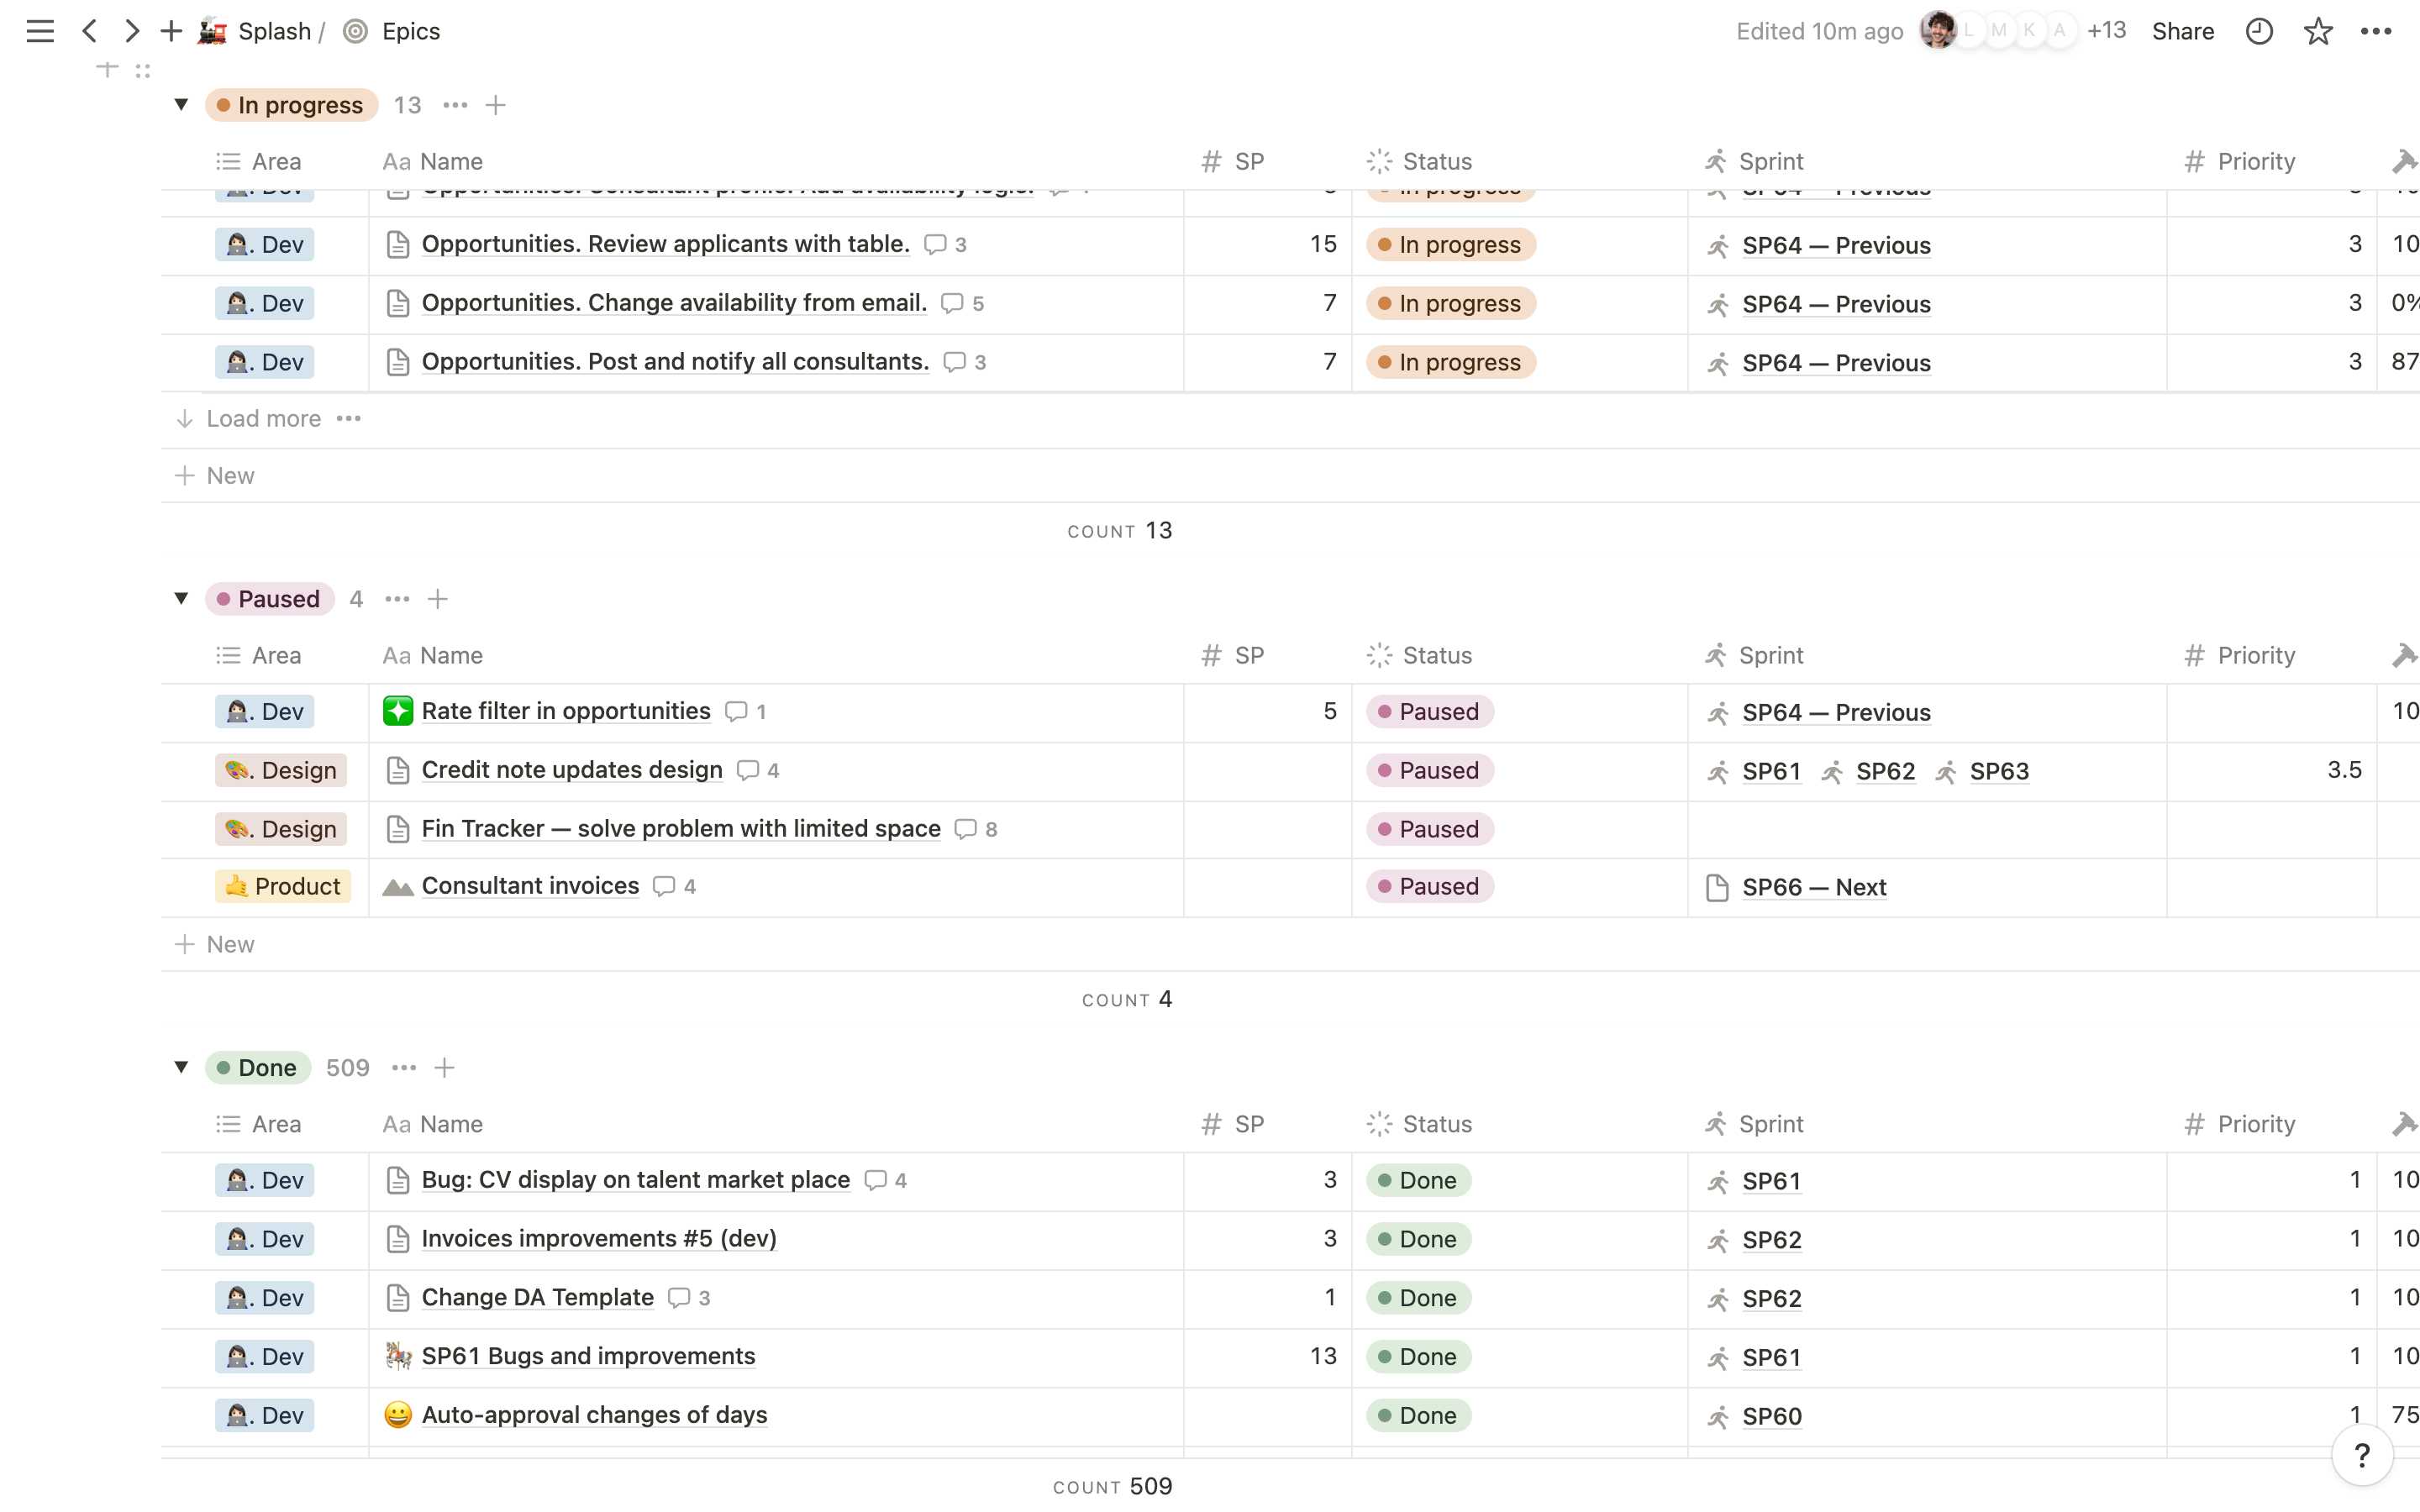Viewport: 2420px width, 1512px height.
Task: Open the SP66 — Next sprint link
Action: (x=1813, y=887)
